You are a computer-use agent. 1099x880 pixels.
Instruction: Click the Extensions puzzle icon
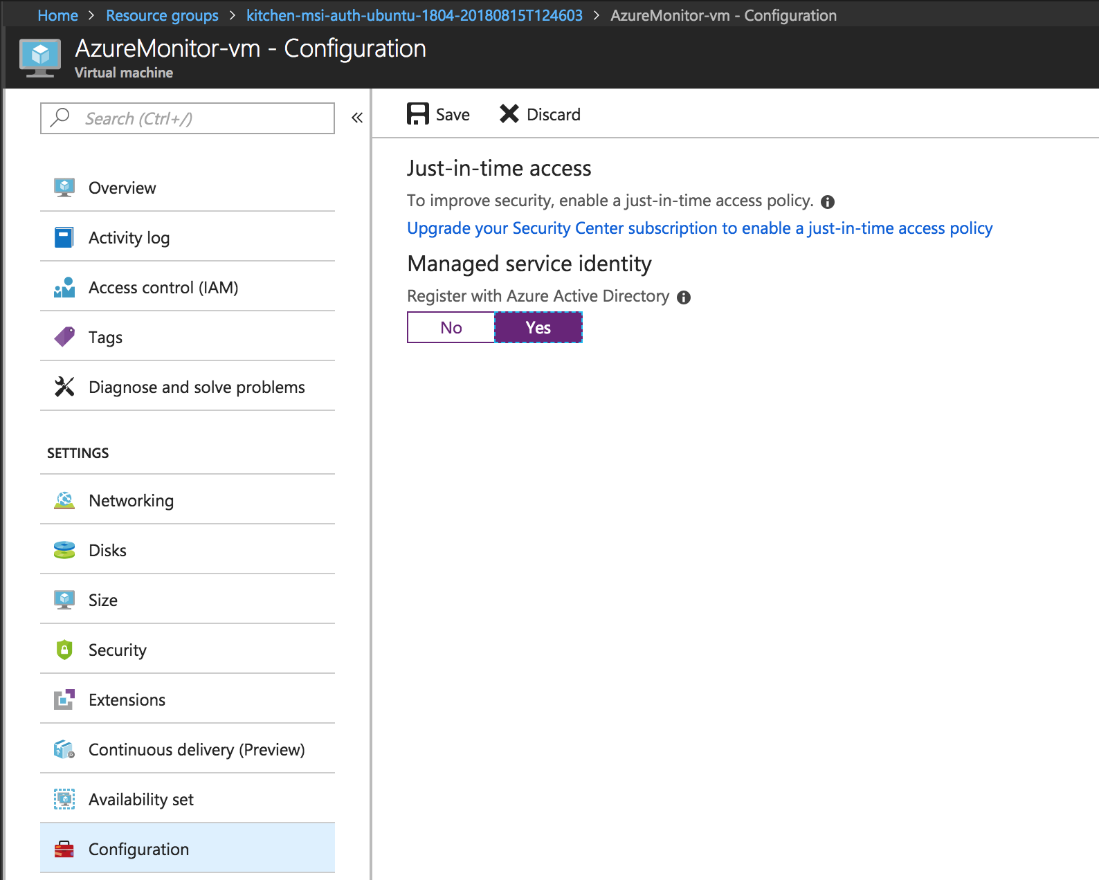[64, 699]
